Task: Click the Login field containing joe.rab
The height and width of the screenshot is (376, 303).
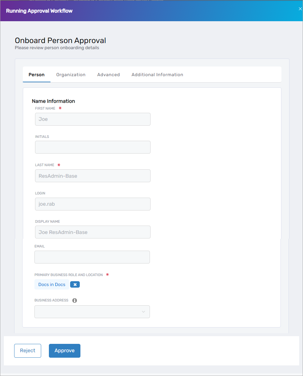Action: click(x=93, y=204)
